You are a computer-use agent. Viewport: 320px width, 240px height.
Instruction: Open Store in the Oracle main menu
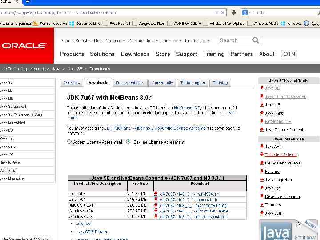point(163,54)
